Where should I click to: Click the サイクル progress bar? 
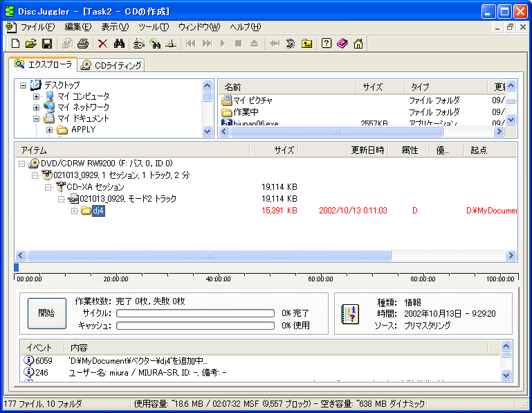click(x=195, y=313)
